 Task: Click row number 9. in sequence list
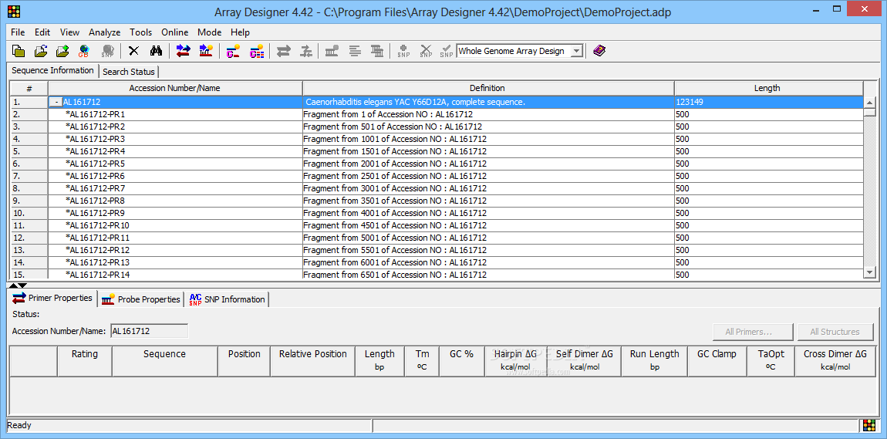coord(29,201)
